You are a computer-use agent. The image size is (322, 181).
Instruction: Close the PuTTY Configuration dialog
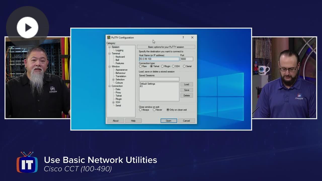coord(192,37)
